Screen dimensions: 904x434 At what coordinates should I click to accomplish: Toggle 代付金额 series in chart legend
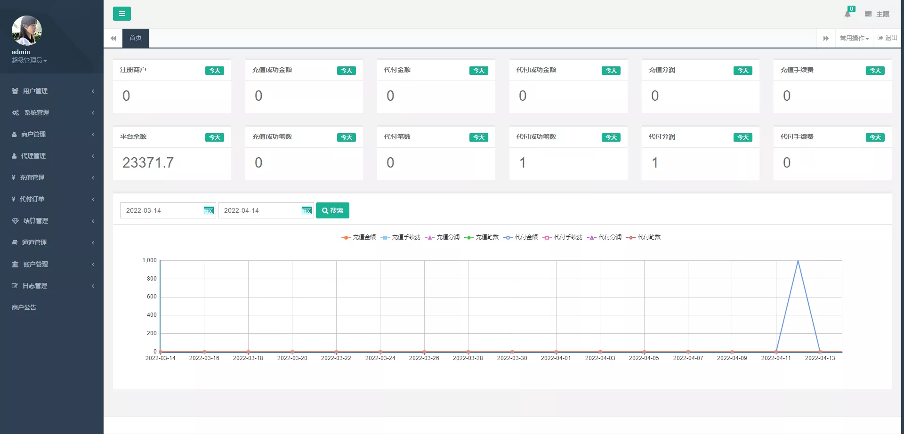(x=521, y=237)
